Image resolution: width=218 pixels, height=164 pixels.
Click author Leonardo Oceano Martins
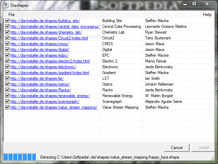[x=166, y=26]
